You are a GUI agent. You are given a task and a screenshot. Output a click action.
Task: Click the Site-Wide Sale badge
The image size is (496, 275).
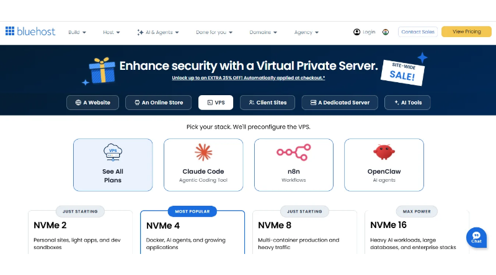[402, 72]
